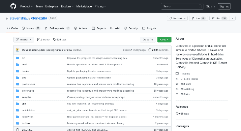Switch to the Insights tab
The height and width of the screenshot is (131, 241).
pyautogui.click(x=149, y=28)
